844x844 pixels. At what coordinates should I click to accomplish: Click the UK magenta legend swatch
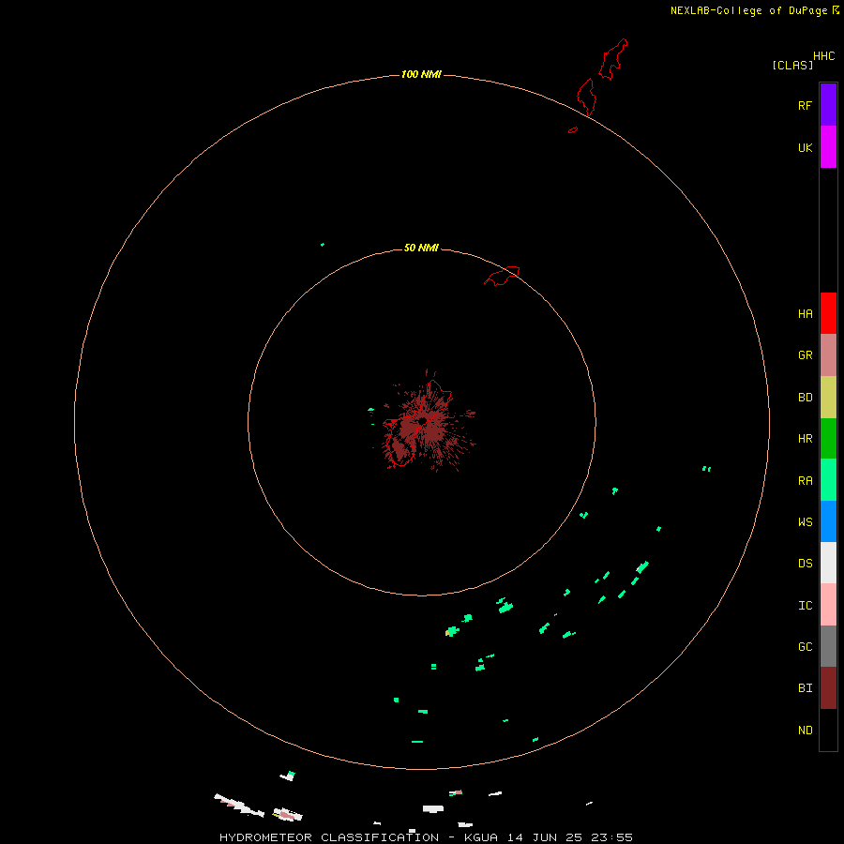[x=828, y=147]
